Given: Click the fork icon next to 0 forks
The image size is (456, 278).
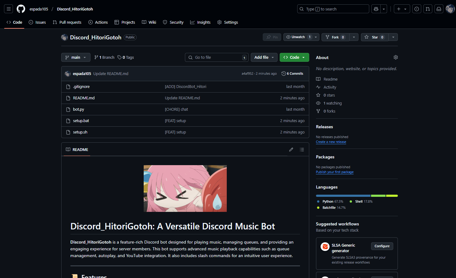Looking at the screenshot, I should (318, 111).
